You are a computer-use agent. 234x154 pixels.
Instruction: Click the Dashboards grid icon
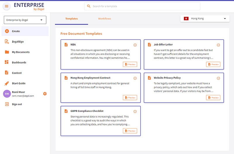coord(7,62)
